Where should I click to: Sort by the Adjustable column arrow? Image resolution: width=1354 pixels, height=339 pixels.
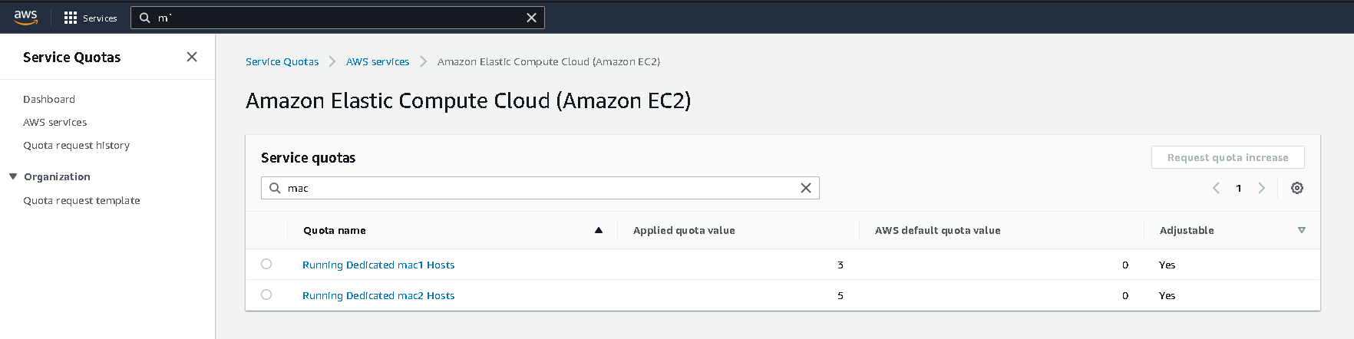pyautogui.click(x=1302, y=230)
